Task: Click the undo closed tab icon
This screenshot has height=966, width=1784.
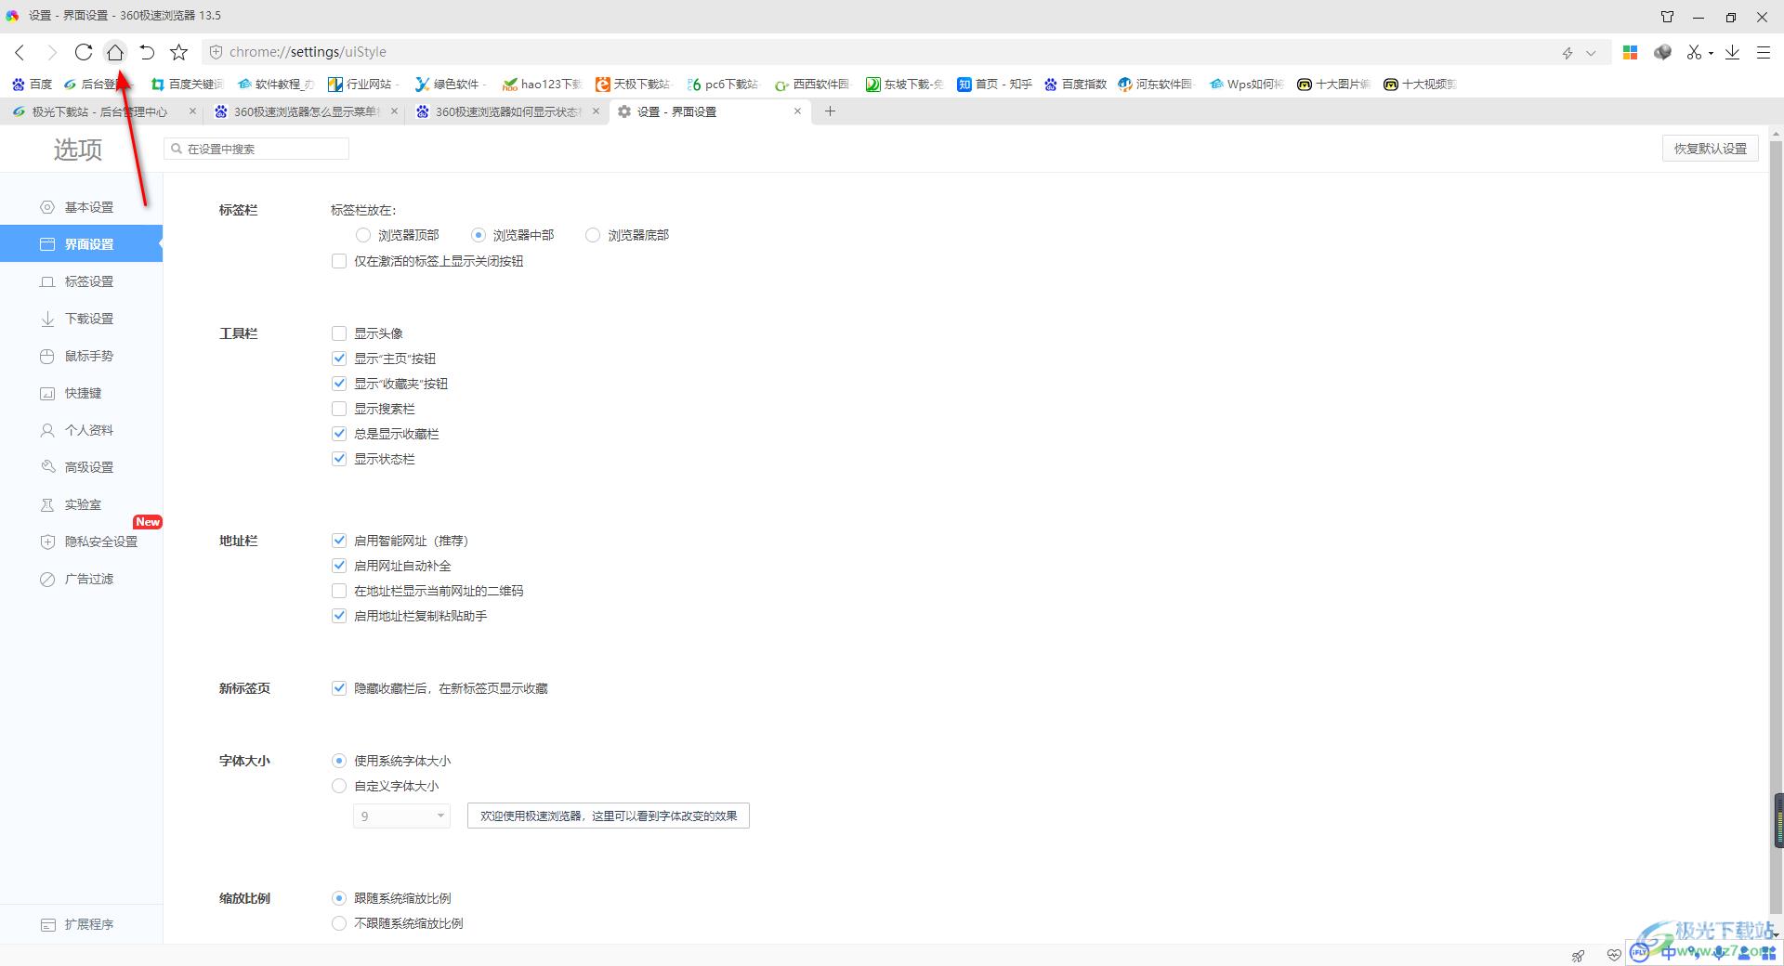Action: coord(147,52)
